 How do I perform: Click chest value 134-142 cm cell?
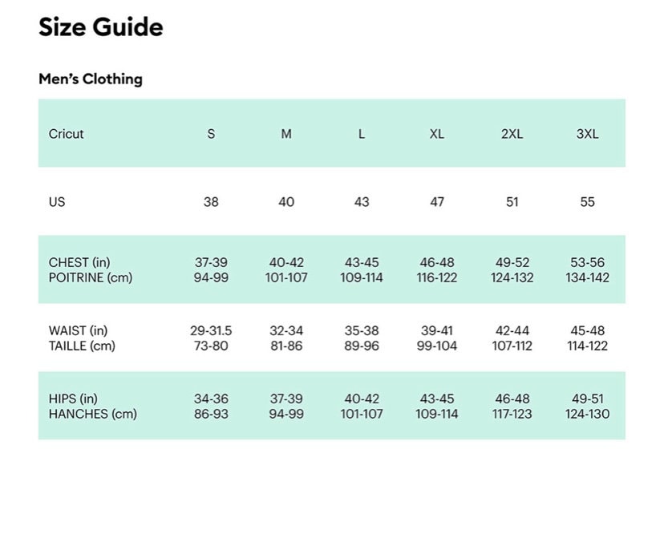click(x=587, y=277)
